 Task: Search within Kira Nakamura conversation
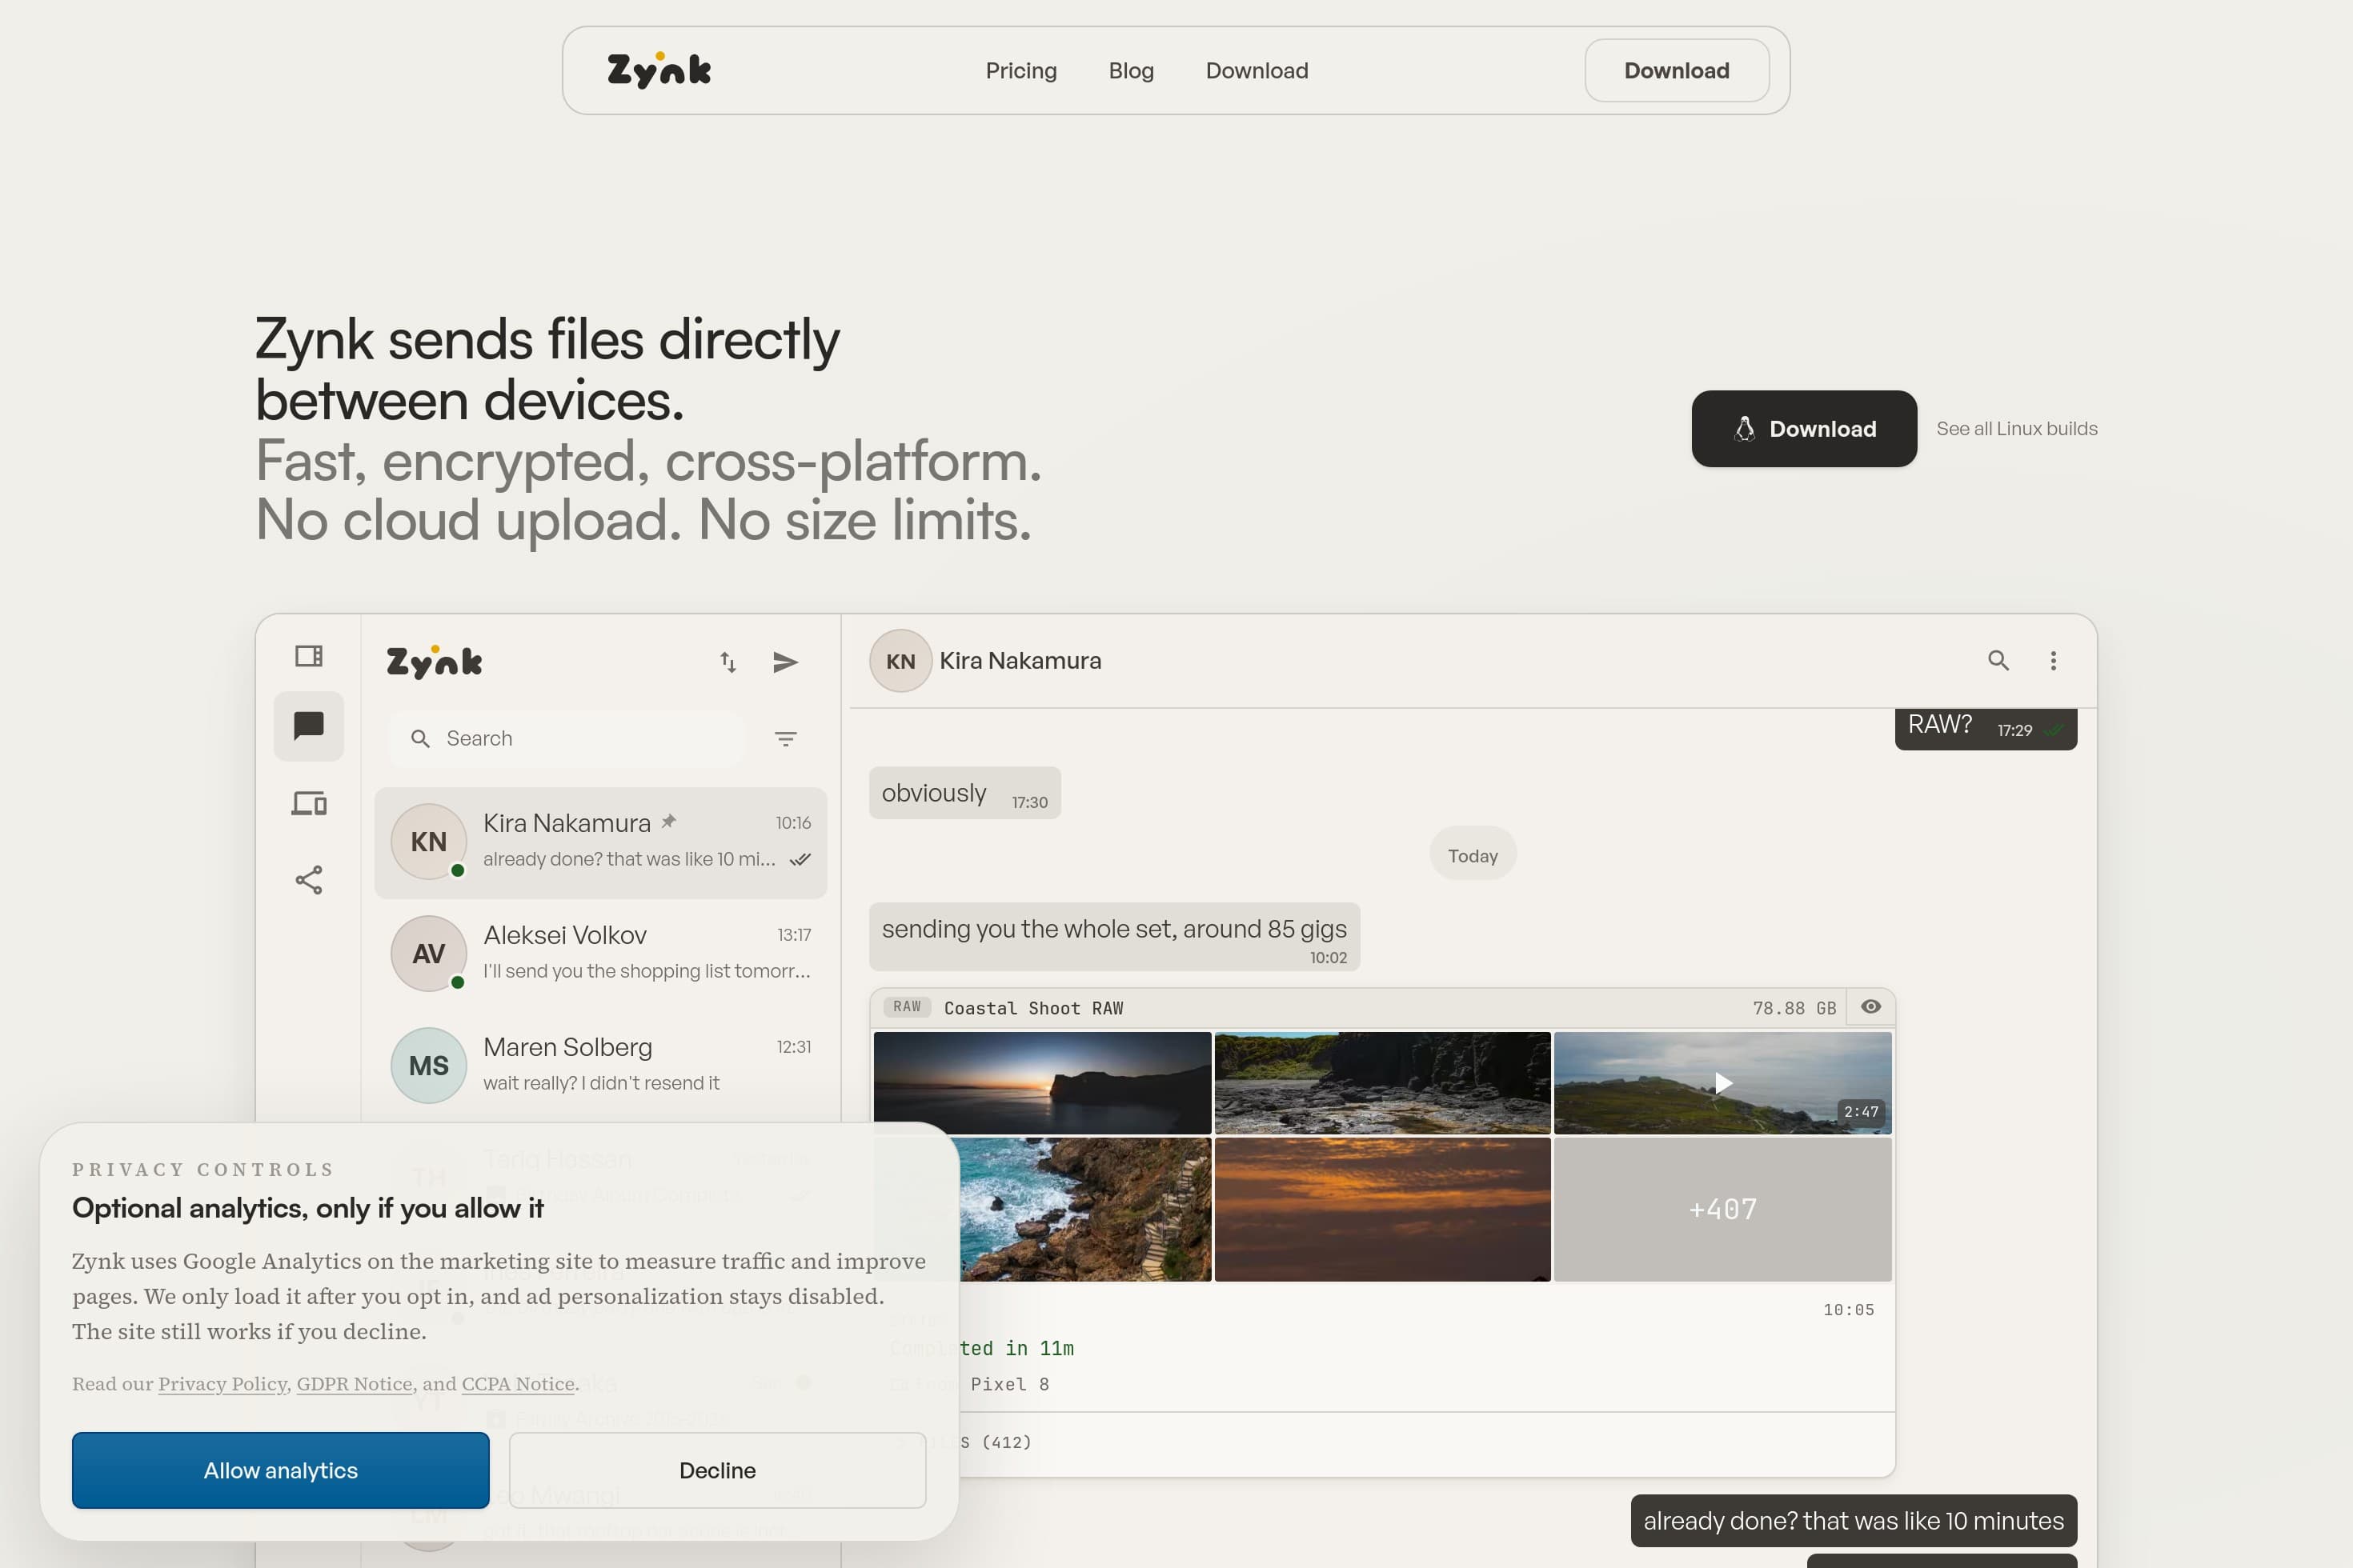click(1998, 660)
